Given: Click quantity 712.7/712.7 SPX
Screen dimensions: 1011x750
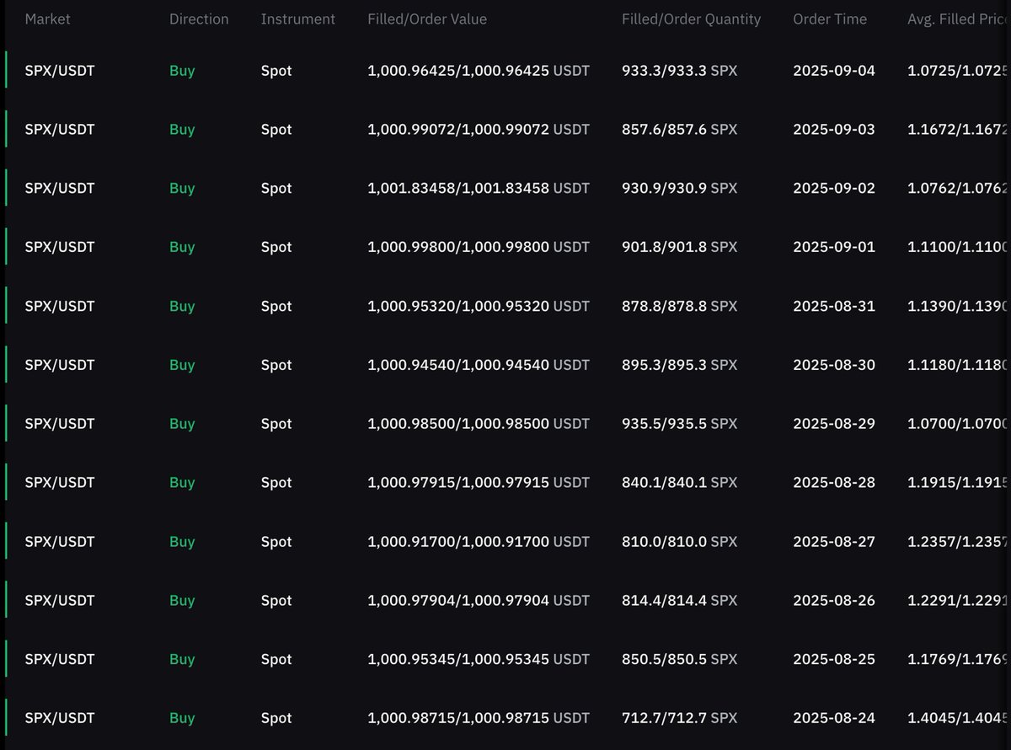Looking at the screenshot, I should point(679,719).
